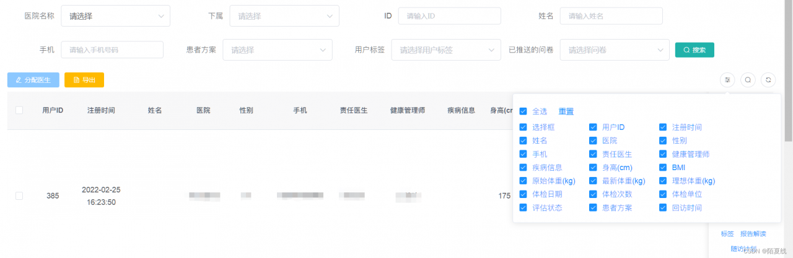Click the round refresh icon
The height and width of the screenshot is (258, 793).
(769, 80)
